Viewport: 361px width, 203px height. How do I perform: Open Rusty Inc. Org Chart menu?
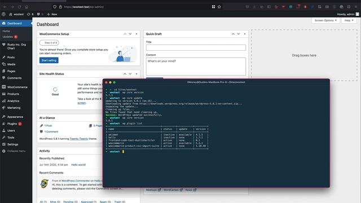coord(16,46)
